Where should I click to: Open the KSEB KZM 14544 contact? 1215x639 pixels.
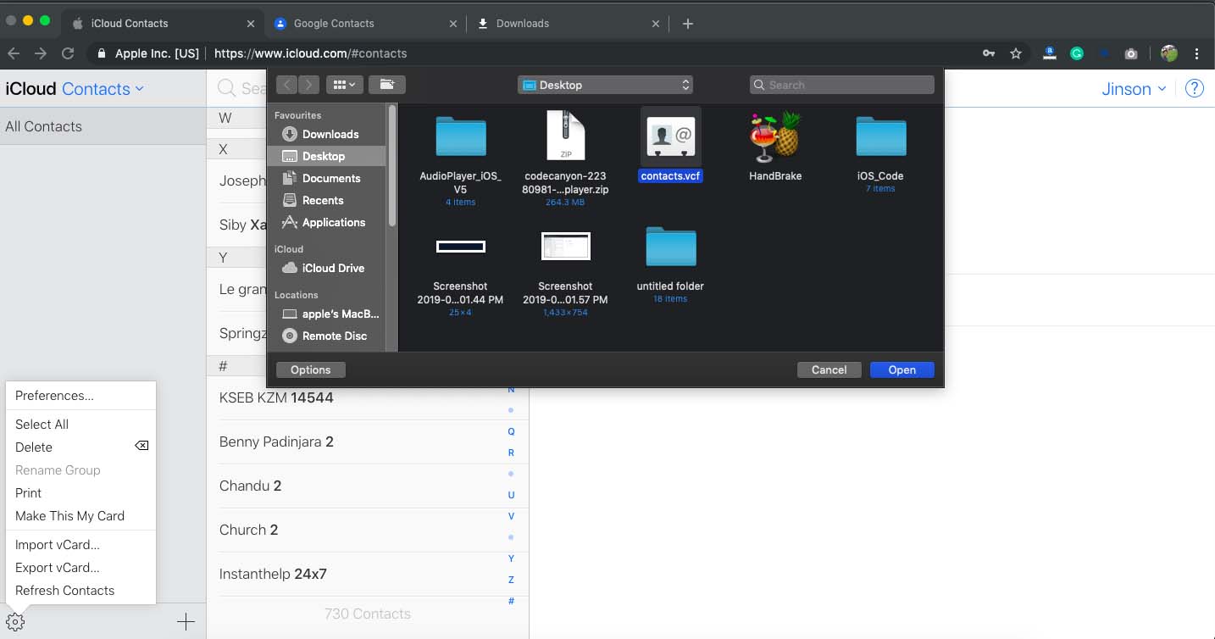click(368, 397)
